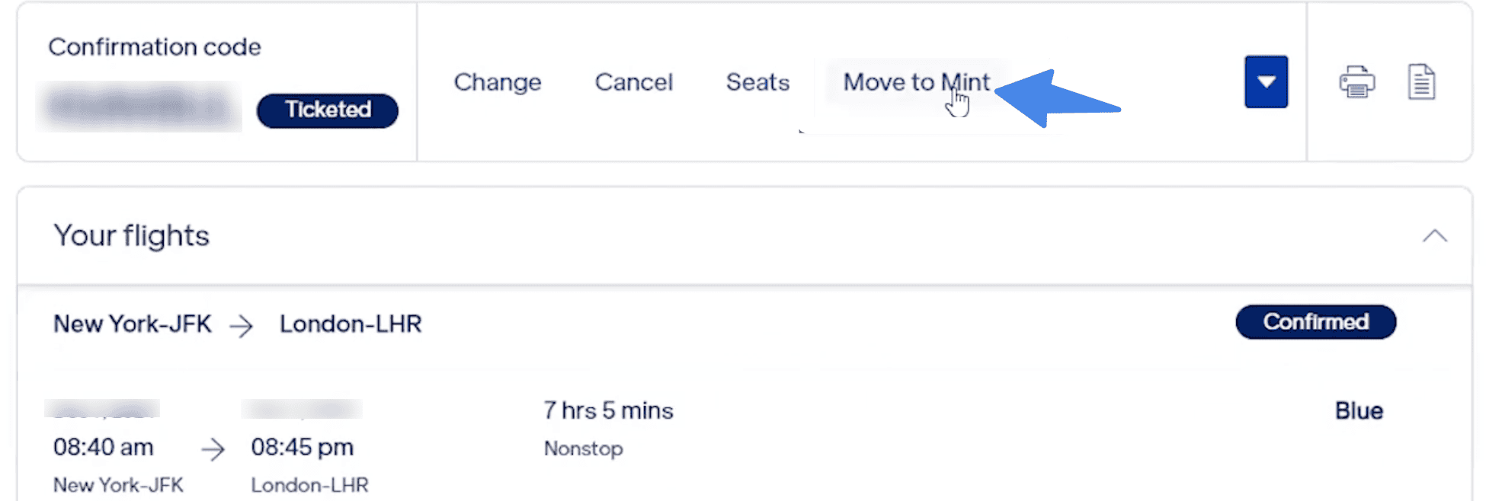Select the Seats menu item
This screenshot has width=1486, height=501.
click(757, 82)
